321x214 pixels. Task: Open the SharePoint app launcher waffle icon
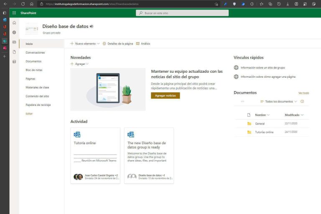click(14, 13)
